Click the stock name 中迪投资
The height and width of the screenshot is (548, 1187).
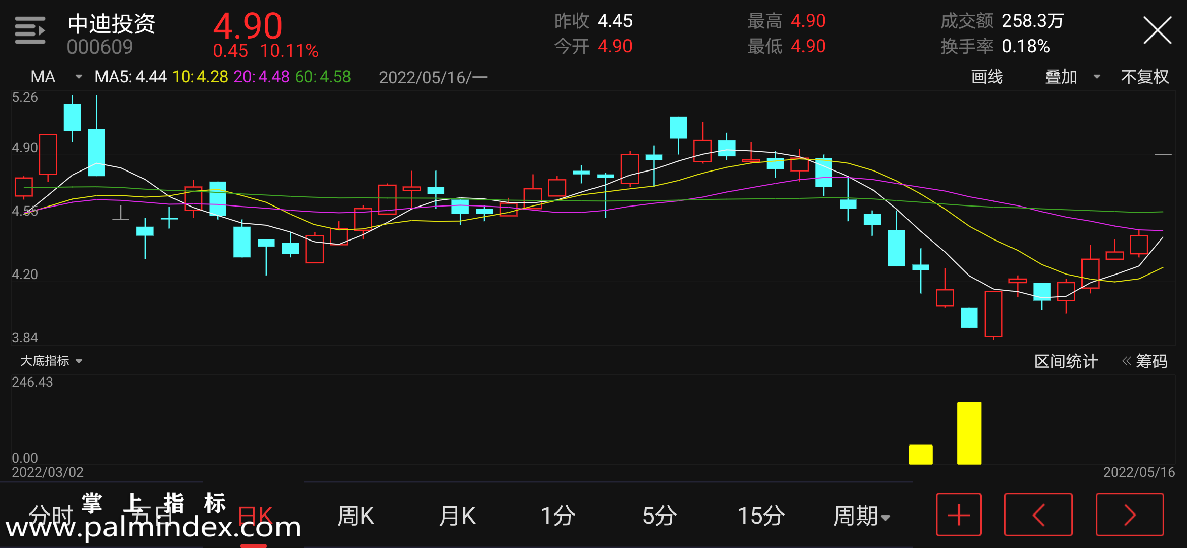tap(111, 23)
